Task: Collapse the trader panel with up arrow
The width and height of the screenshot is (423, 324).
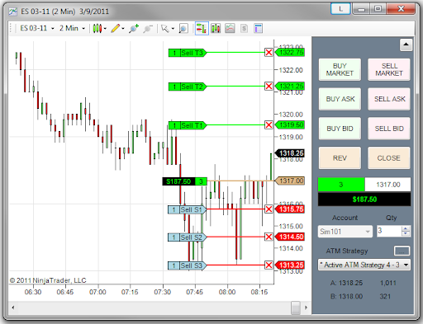Action: [x=406, y=45]
